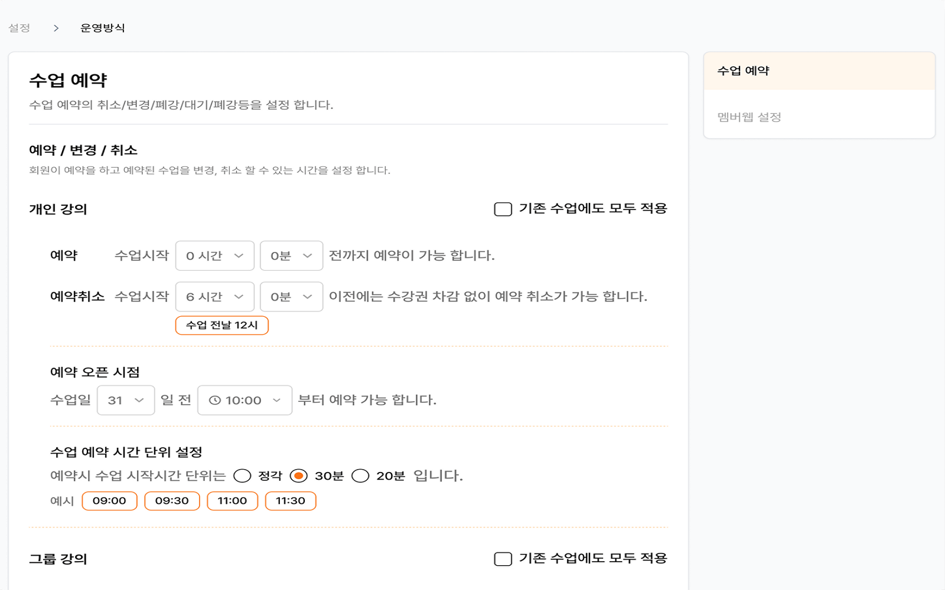
Task: Select the 30분 interval option
Action: click(x=301, y=474)
